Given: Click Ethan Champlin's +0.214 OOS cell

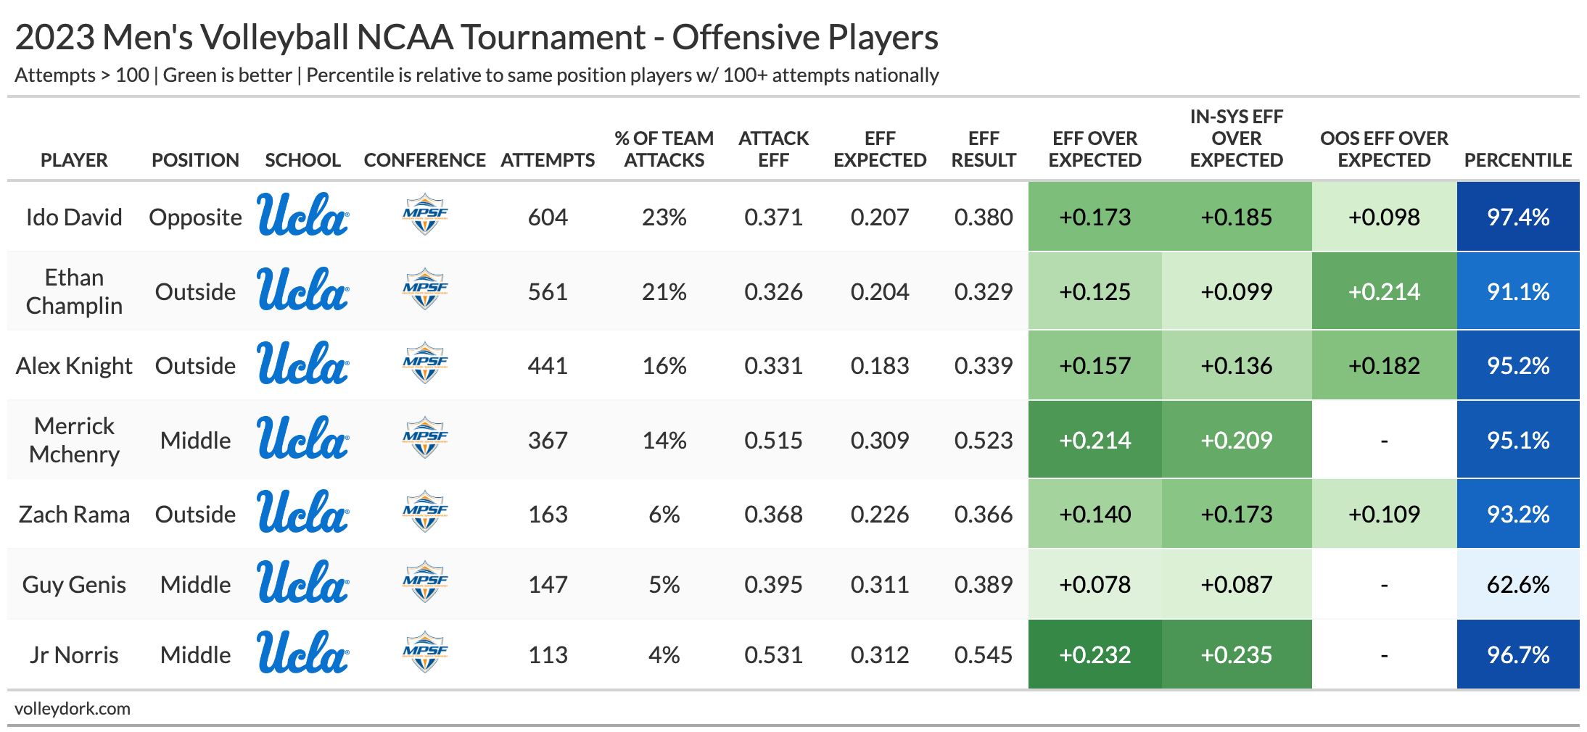Looking at the screenshot, I should click(1384, 292).
